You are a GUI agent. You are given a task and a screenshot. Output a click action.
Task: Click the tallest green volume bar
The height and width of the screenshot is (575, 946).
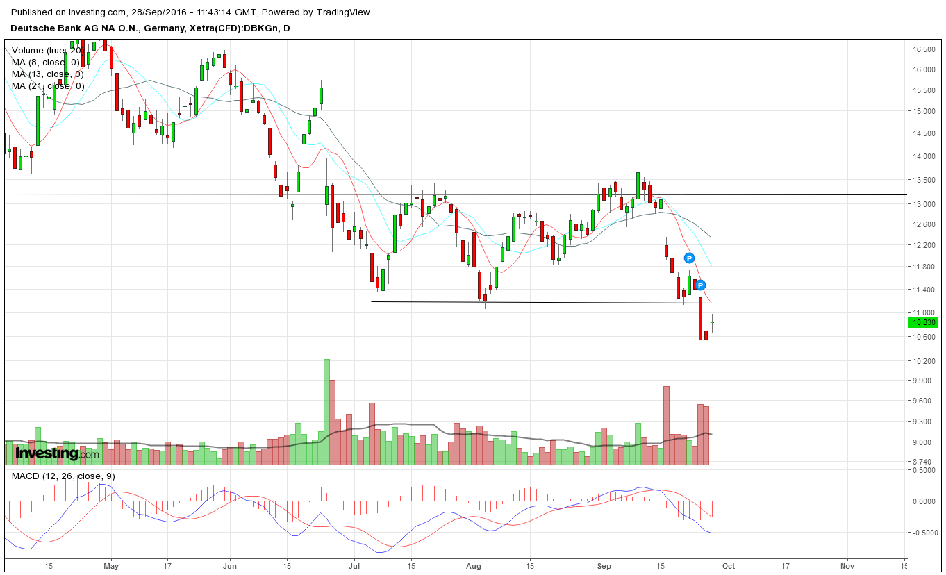click(x=326, y=412)
